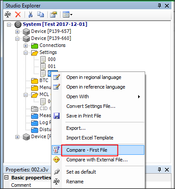Click the Compare First File icon

pos(57,150)
